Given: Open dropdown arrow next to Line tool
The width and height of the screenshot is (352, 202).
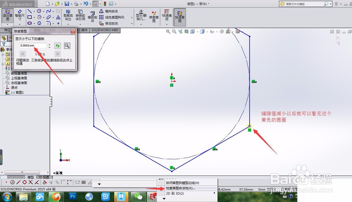Looking at the screenshot, I should pyautogui.click(x=34, y=11).
